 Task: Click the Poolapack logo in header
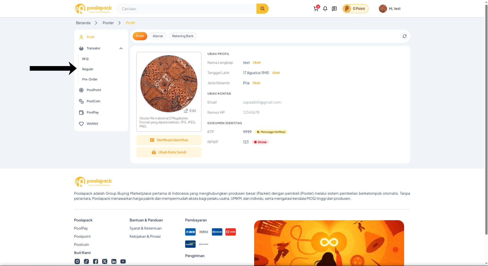click(x=93, y=9)
